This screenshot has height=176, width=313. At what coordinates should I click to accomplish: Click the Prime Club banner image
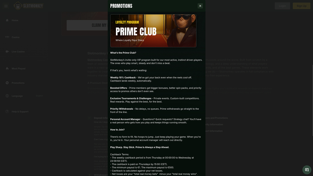153,31
